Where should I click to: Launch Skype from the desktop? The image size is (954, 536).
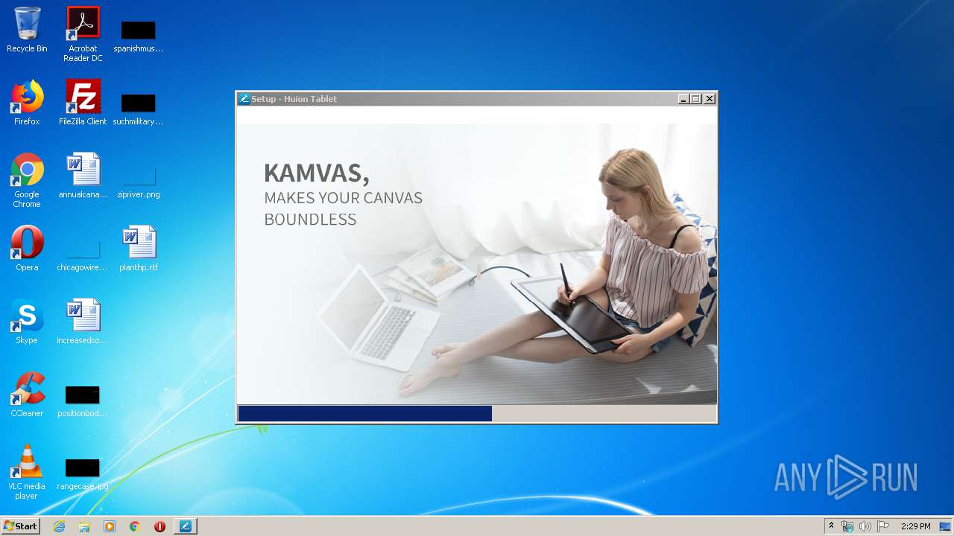pos(27,322)
